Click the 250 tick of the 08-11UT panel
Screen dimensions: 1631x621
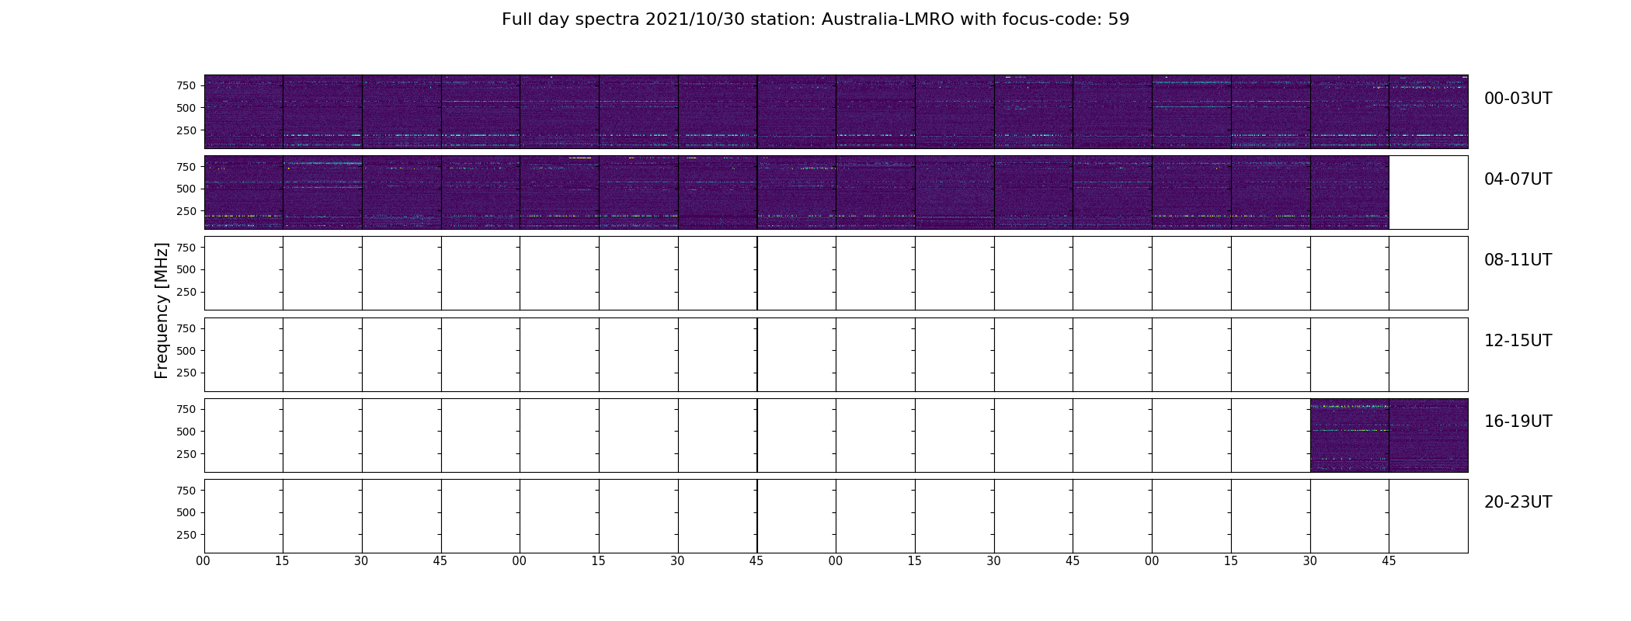[x=186, y=293]
